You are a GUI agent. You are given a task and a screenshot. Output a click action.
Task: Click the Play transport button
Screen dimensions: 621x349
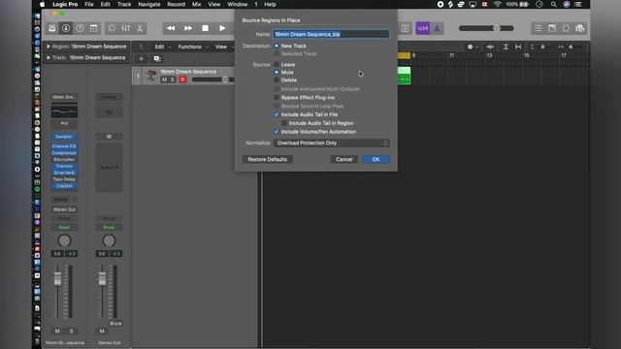tap(222, 28)
